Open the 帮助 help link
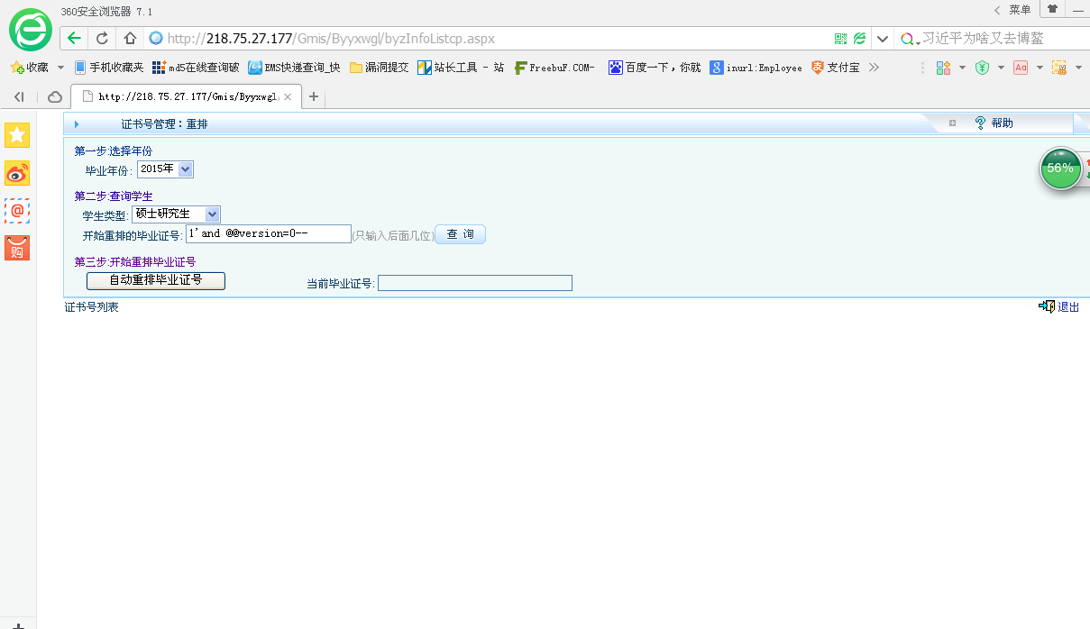 (1002, 123)
